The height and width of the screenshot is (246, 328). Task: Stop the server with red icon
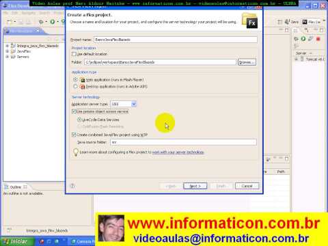[318, 39]
